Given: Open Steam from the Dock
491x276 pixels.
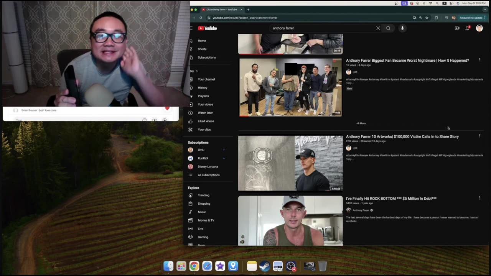Looking at the screenshot, I should pos(265,266).
